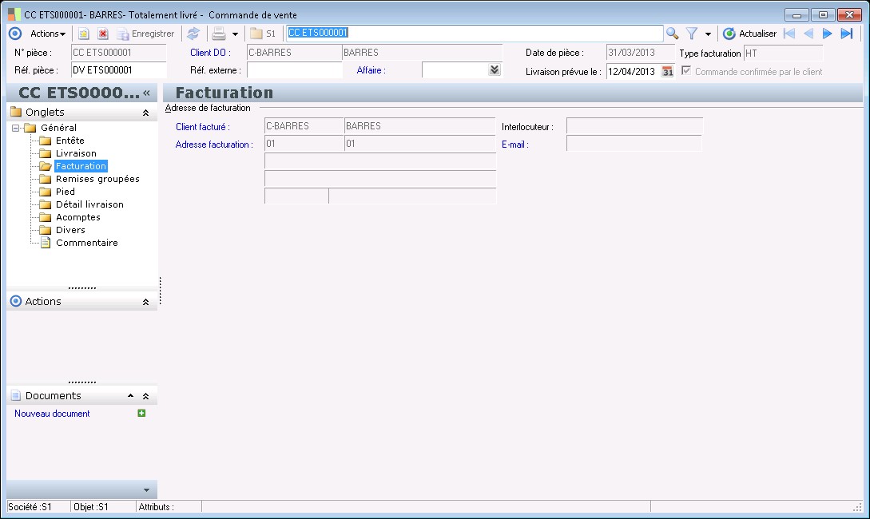Open the Remises groupées tab

(x=97, y=179)
